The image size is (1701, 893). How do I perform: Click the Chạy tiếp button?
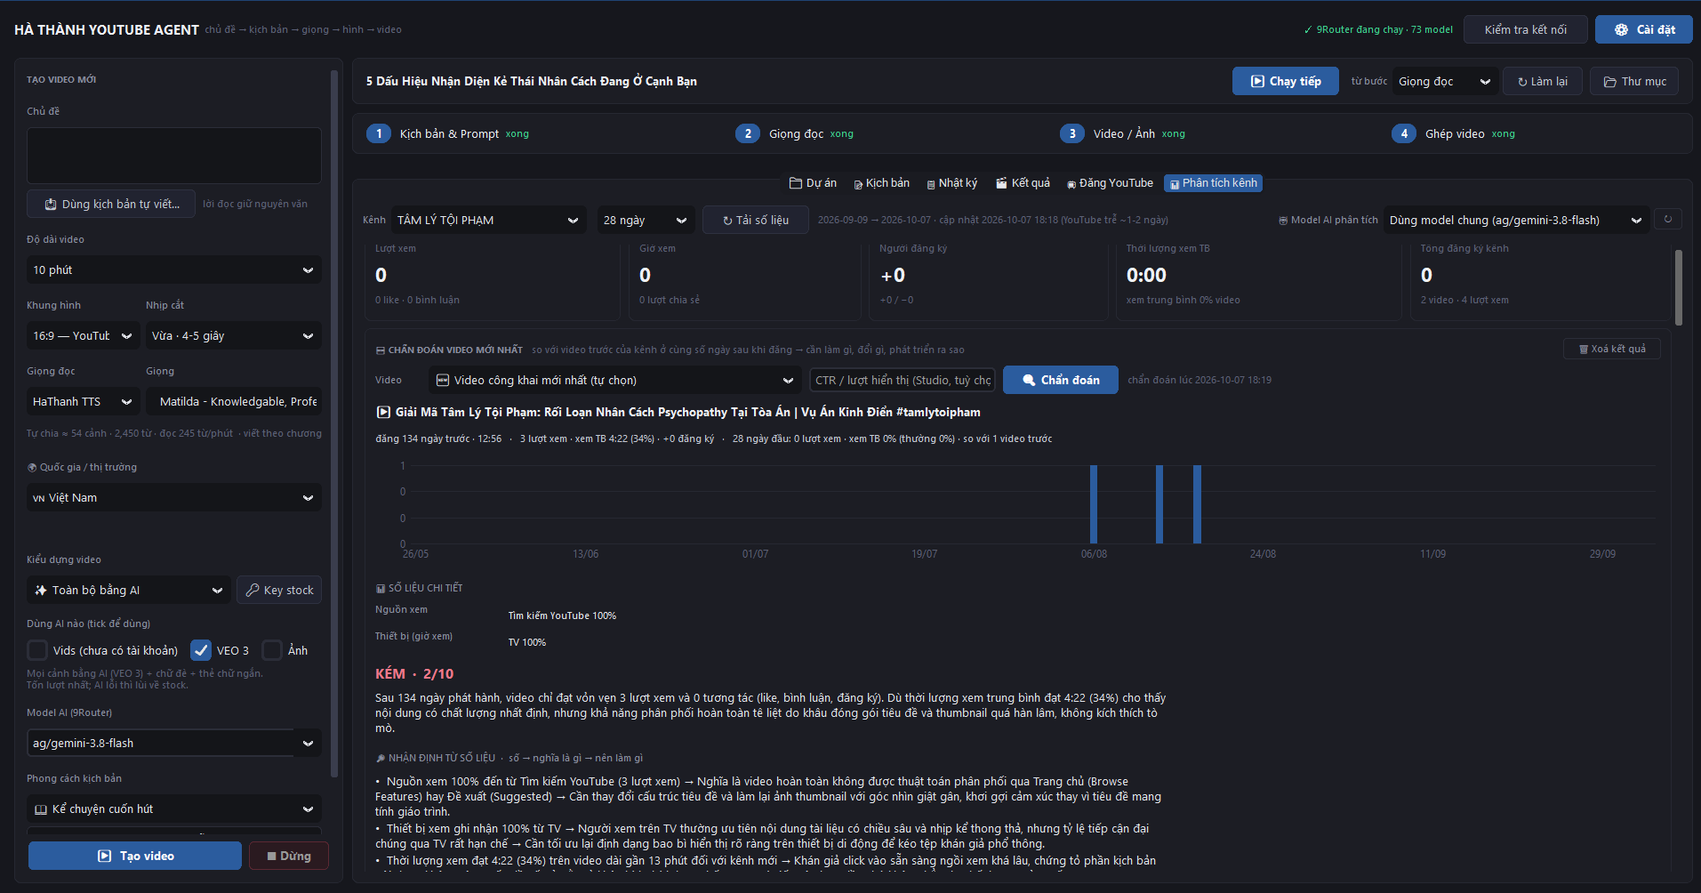(1286, 81)
